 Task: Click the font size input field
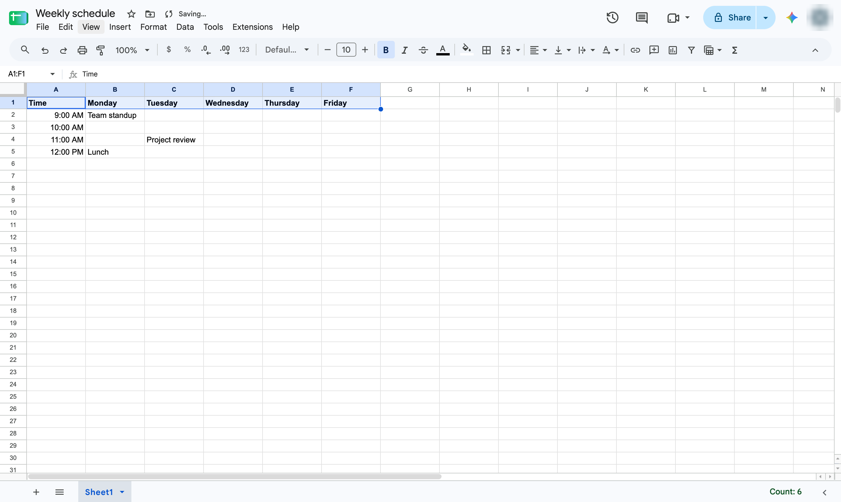tap(346, 50)
